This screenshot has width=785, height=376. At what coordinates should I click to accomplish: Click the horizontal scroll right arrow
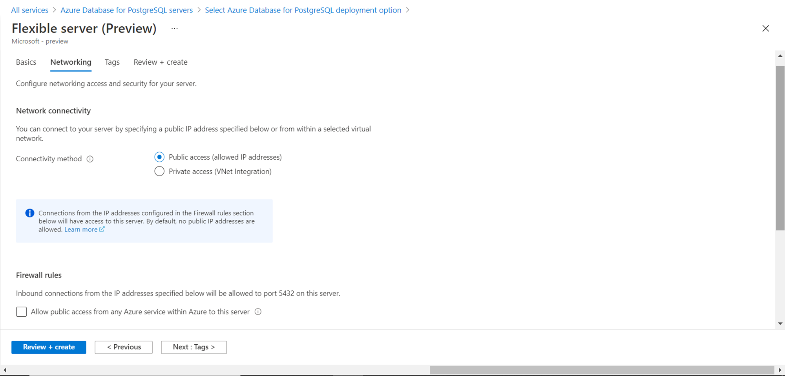click(x=780, y=370)
